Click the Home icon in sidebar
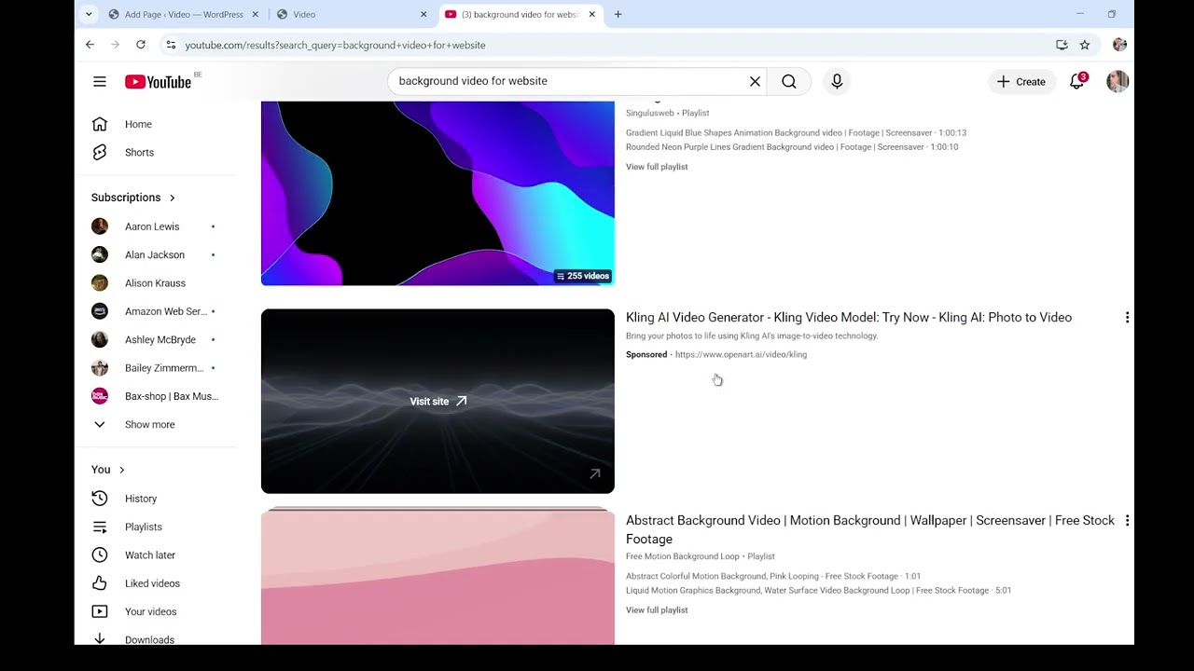 point(100,124)
